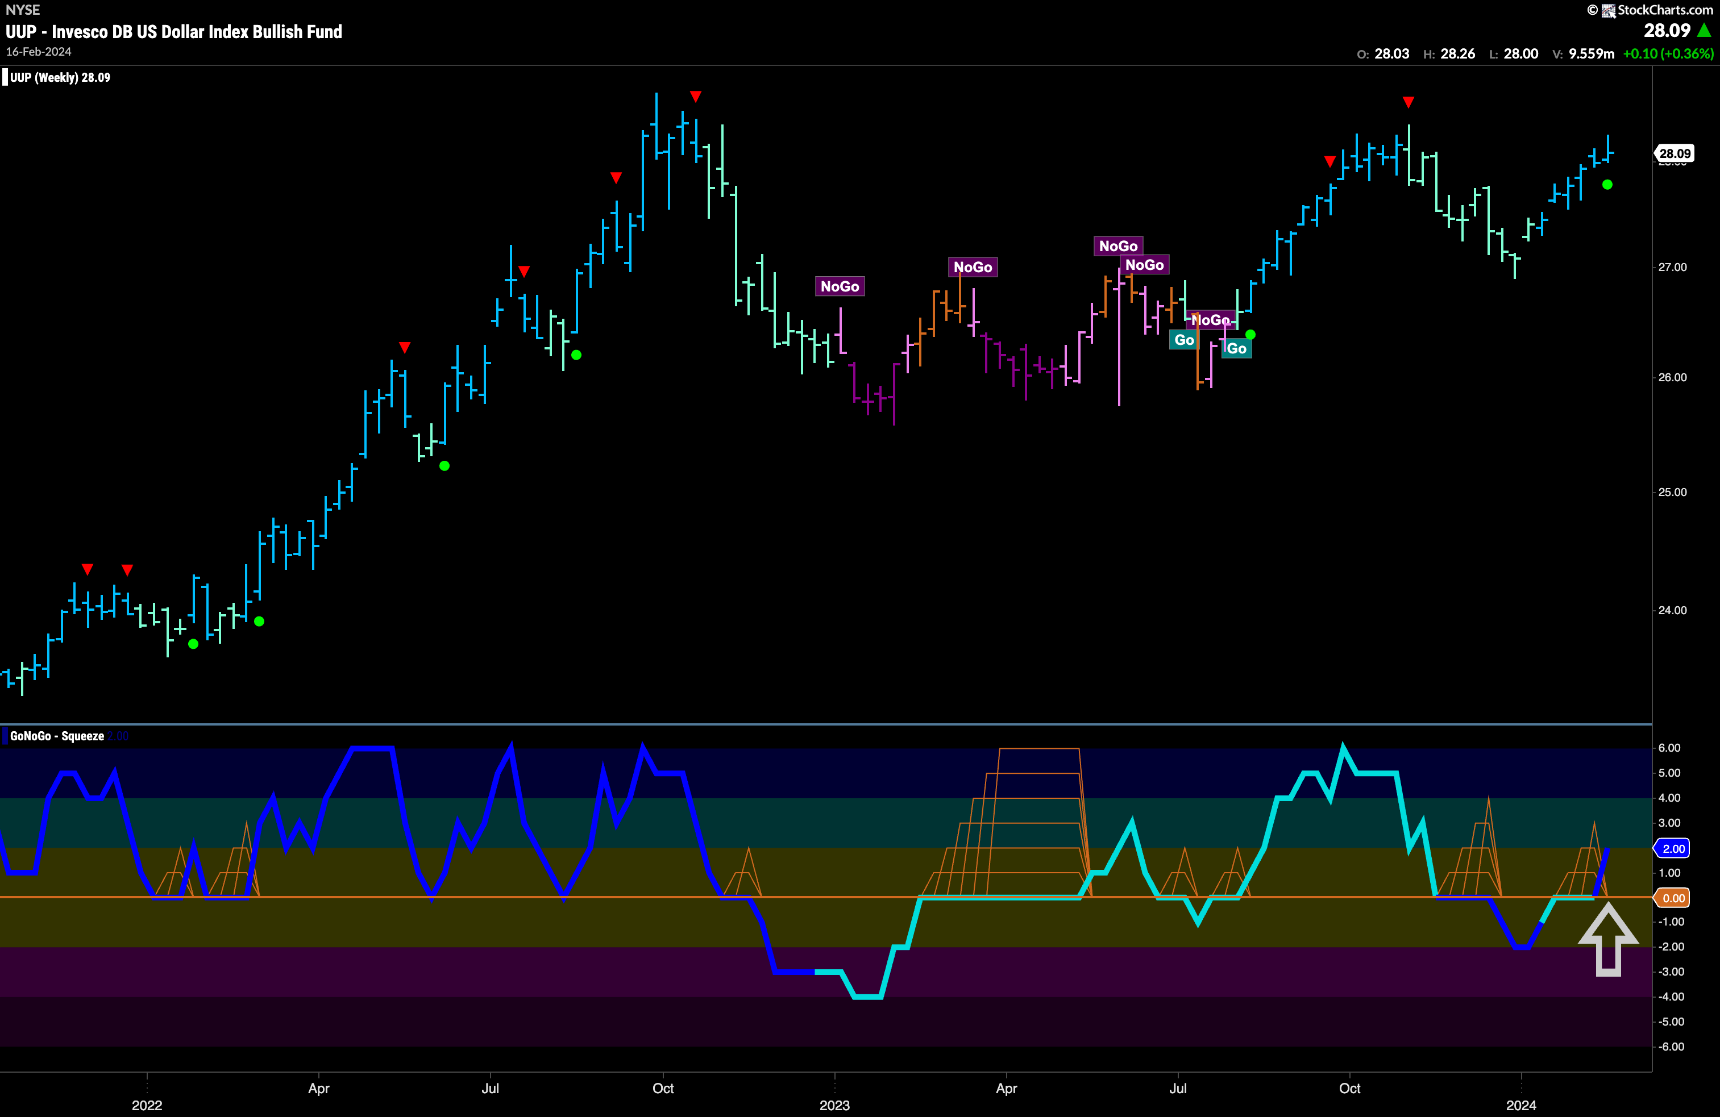
Task: Click the red triangle above the Oct 2023 peak
Action: point(1408,102)
